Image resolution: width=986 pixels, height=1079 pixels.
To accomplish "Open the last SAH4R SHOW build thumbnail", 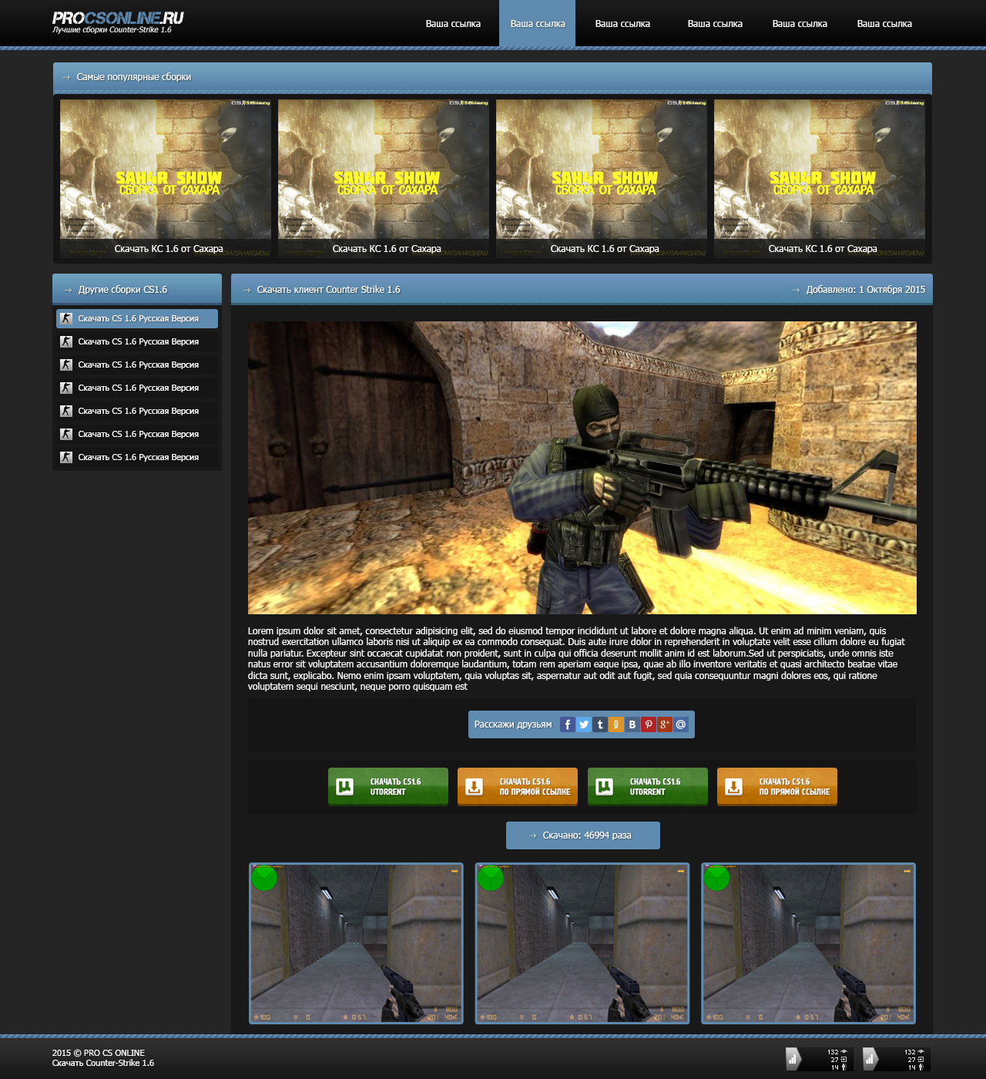I will click(820, 179).
